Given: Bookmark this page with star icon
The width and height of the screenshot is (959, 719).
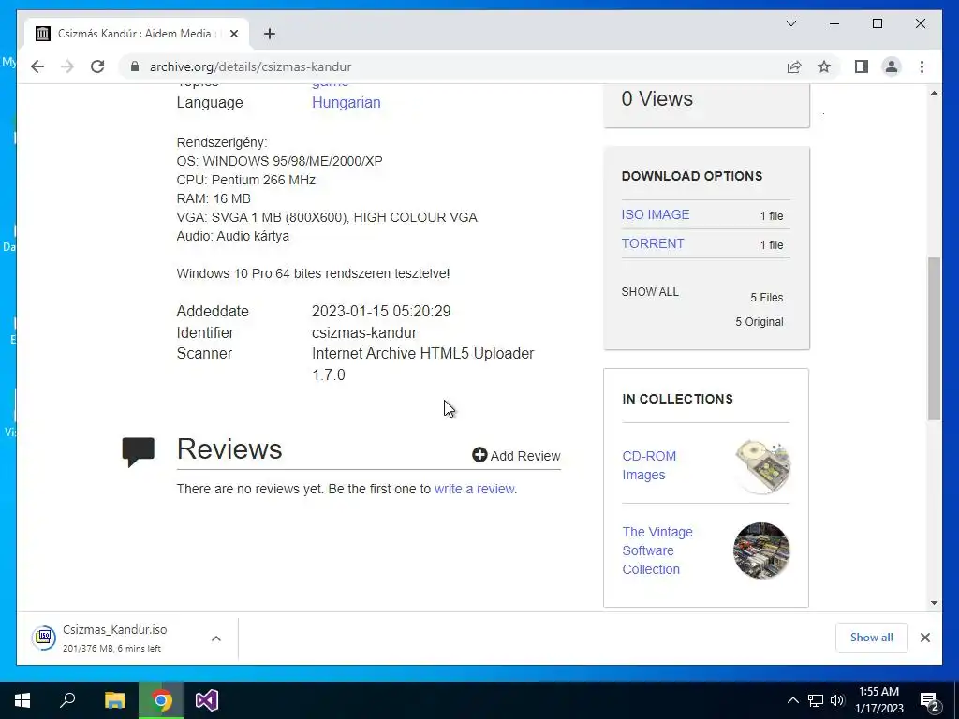Looking at the screenshot, I should coord(824,66).
